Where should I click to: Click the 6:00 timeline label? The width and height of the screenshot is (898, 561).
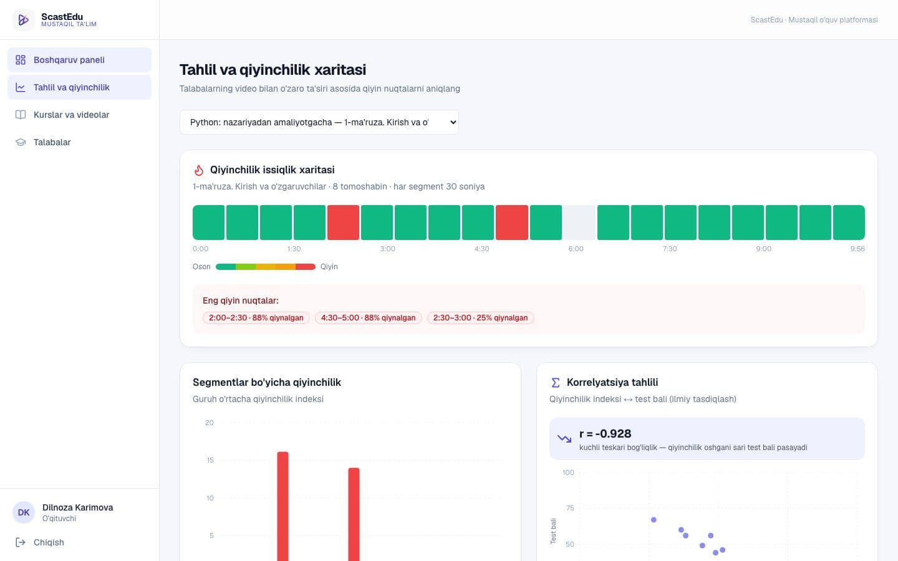[576, 249]
